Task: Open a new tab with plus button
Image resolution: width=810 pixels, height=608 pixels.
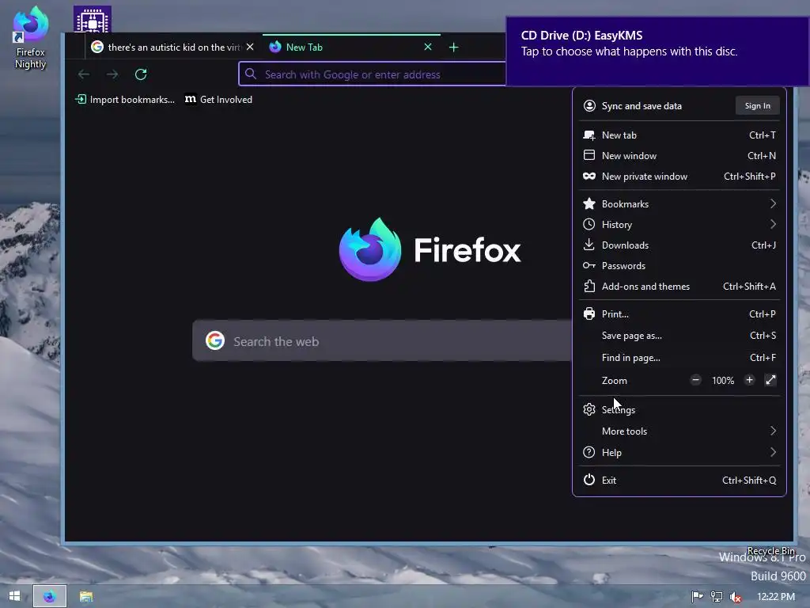Action: click(453, 47)
